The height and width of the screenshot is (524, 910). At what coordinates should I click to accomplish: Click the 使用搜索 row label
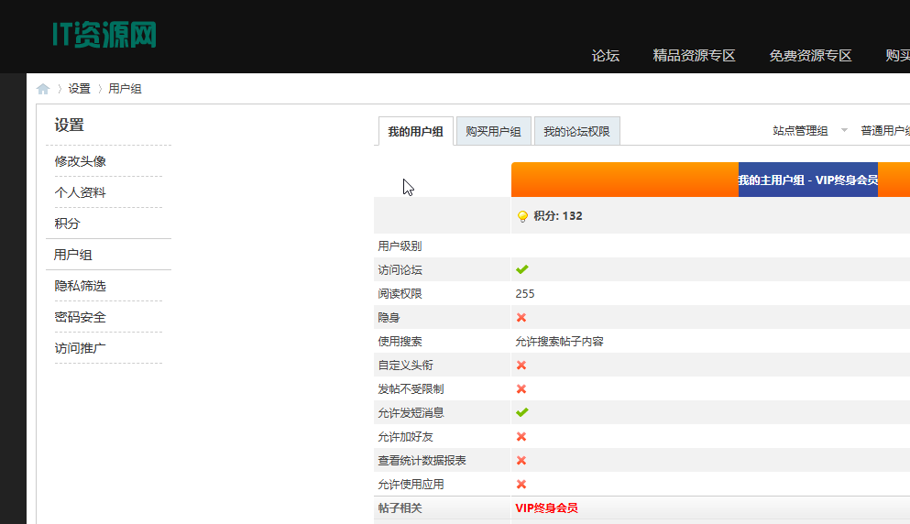[x=400, y=341]
